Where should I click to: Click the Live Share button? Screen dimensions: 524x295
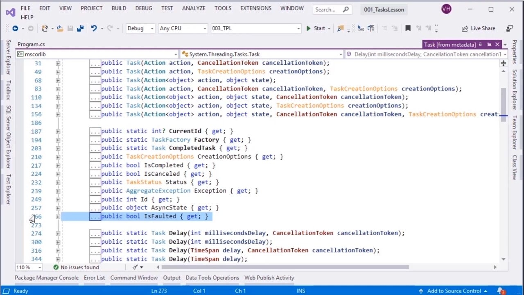[479, 28]
